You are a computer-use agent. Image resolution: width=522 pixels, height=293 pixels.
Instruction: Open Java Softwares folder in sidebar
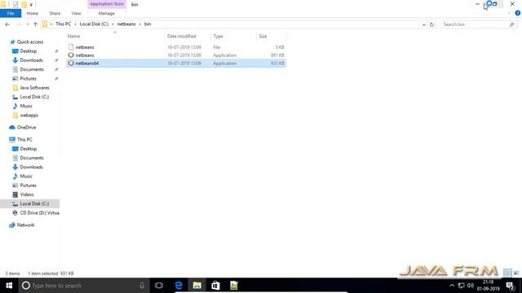pyautogui.click(x=34, y=88)
